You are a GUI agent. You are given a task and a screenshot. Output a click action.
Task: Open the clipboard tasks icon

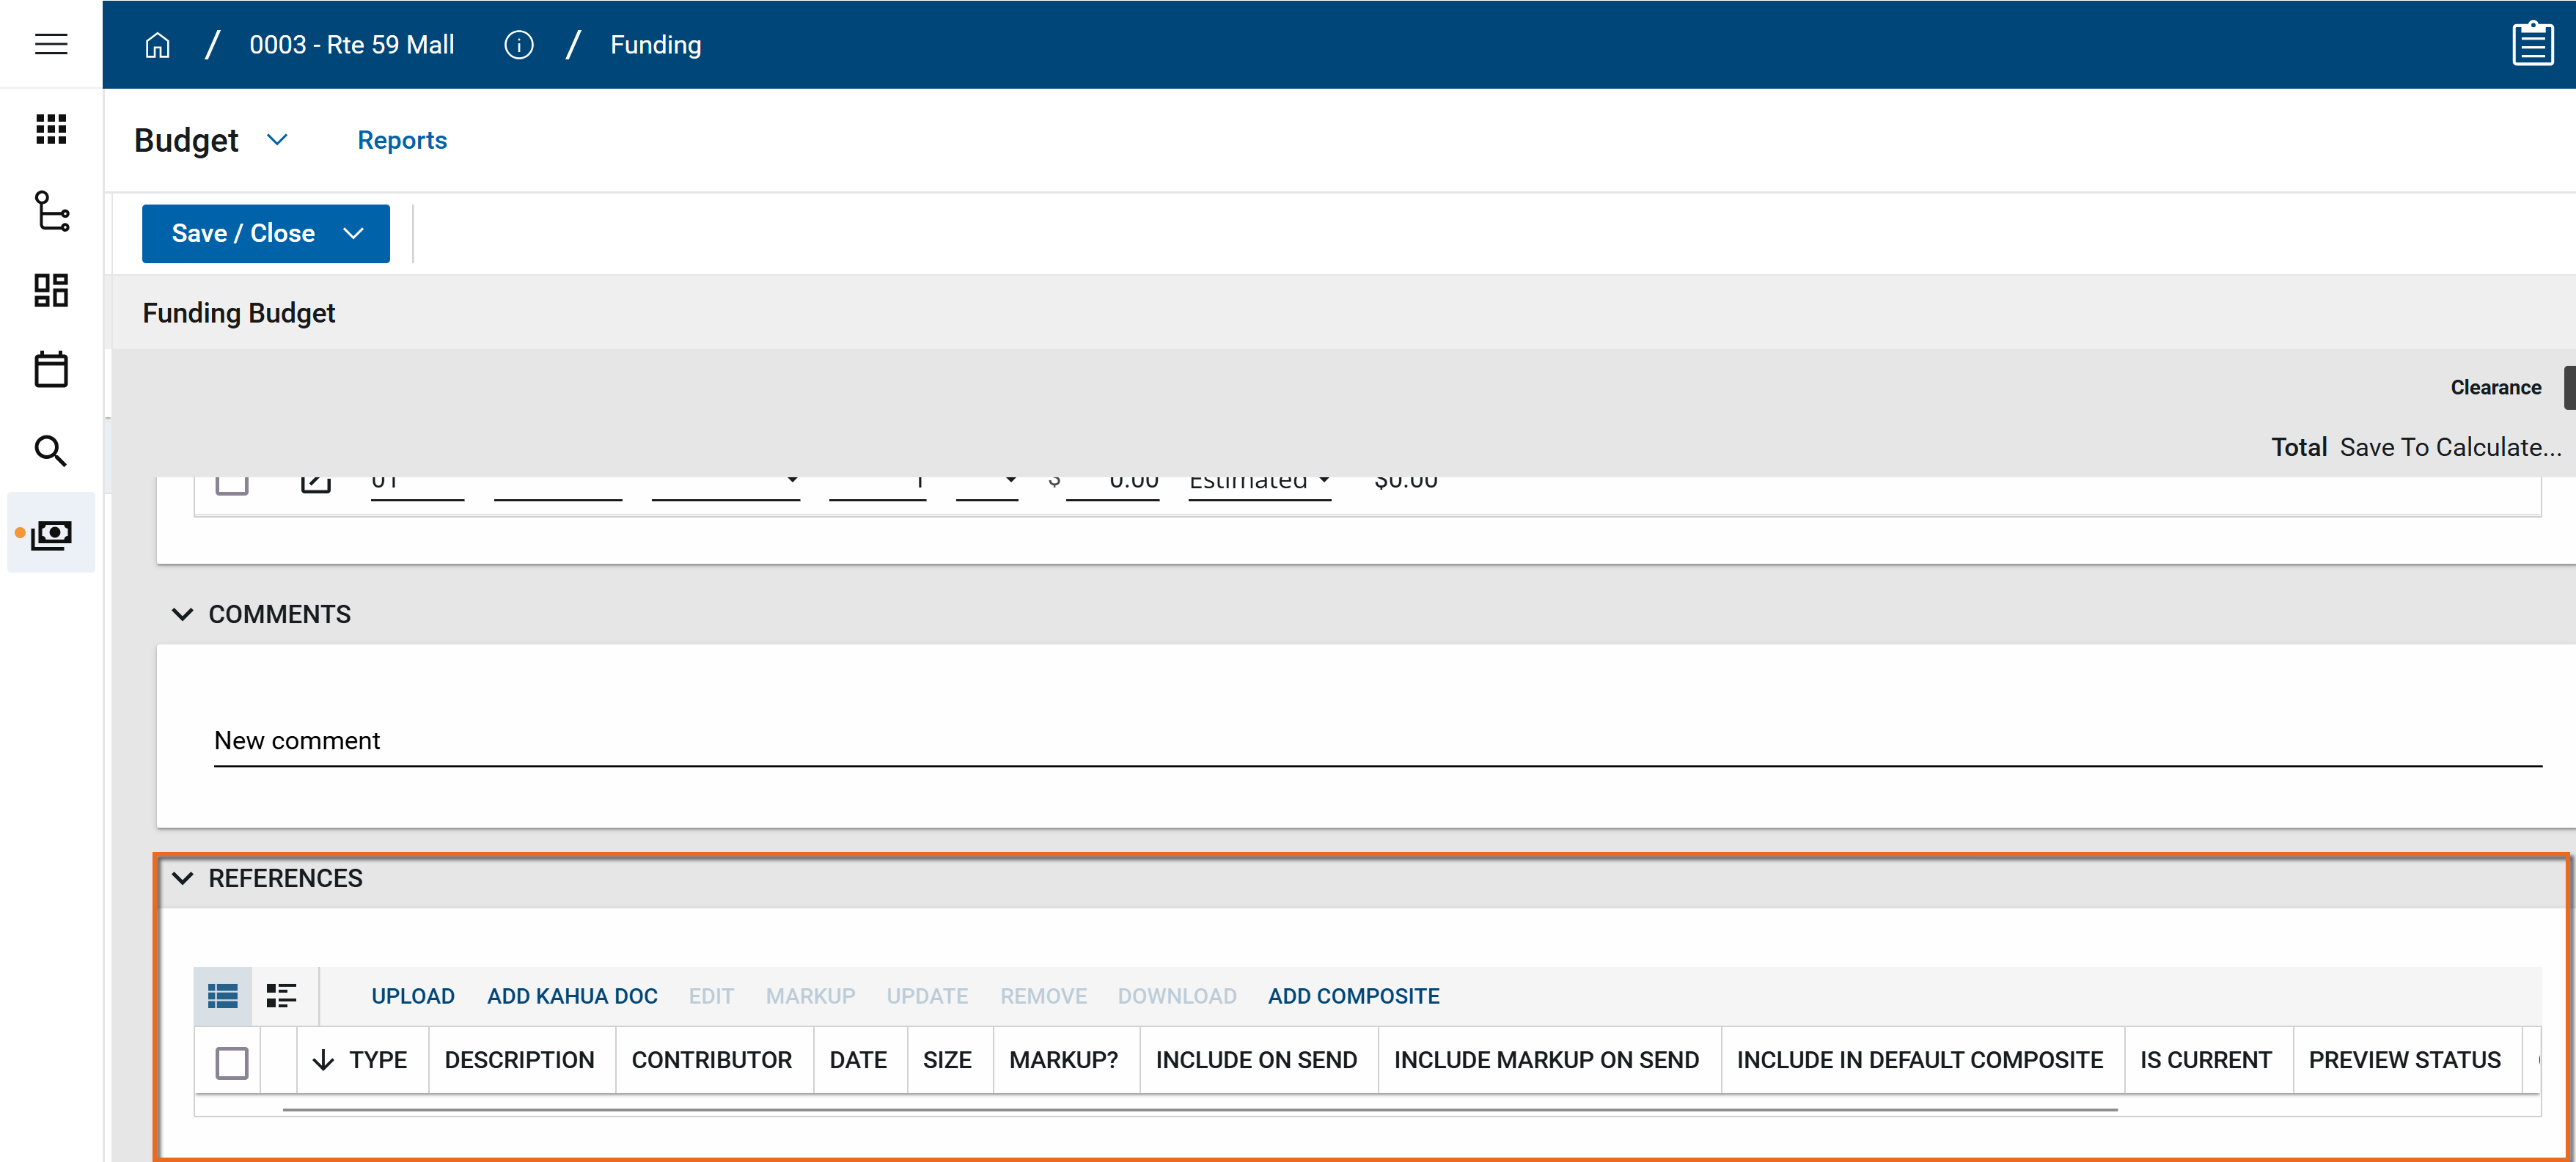[2531, 44]
